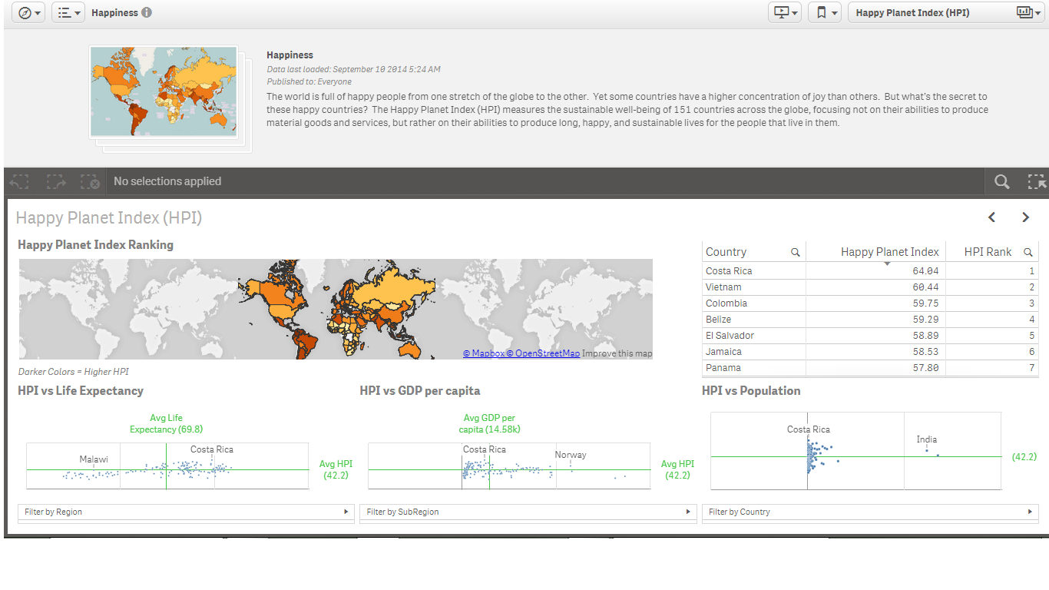Search within the Country column
The width and height of the screenshot is (1049, 590).
coord(795,252)
